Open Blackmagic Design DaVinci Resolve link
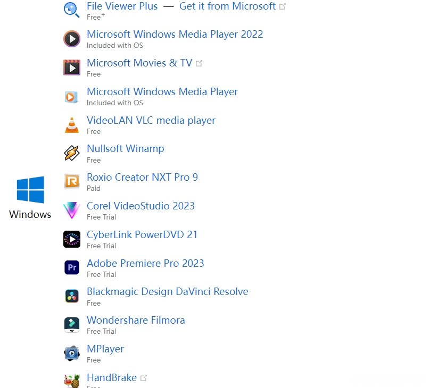 coord(168,292)
